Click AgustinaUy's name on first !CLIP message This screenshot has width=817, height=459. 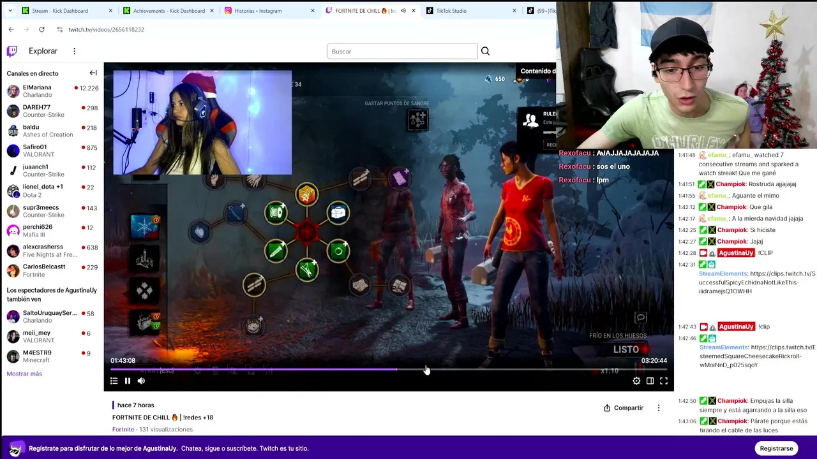(x=736, y=253)
